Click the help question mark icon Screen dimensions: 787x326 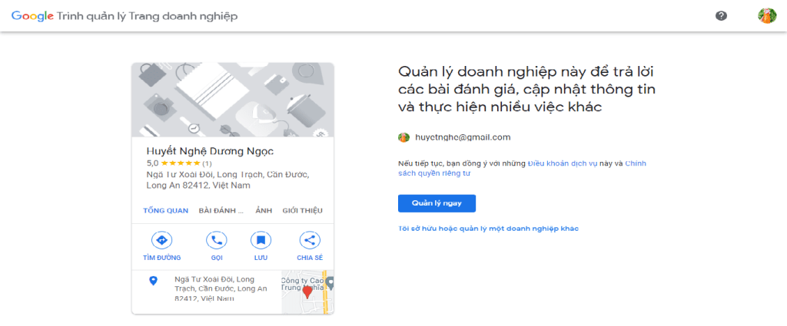pyautogui.click(x=721, y=15)
